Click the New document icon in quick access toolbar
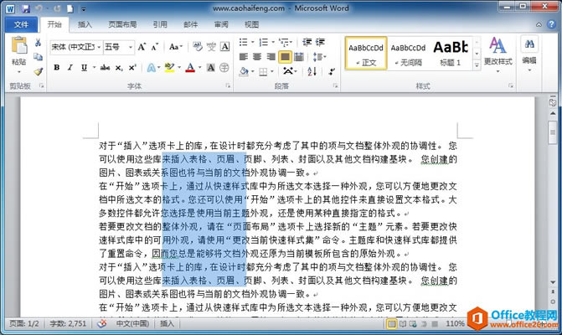The width and height of the screenshot is (562, 335). tap(70, 8)
